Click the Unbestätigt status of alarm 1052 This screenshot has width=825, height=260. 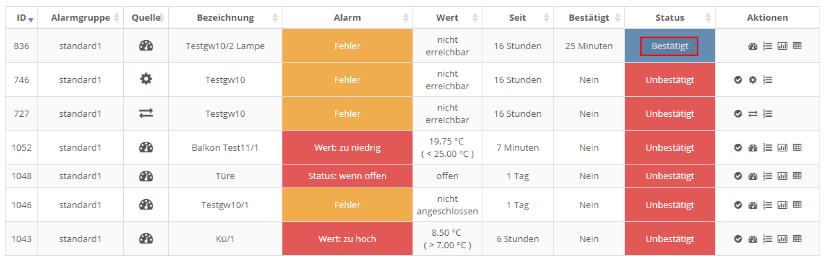(x=670, y=147)
